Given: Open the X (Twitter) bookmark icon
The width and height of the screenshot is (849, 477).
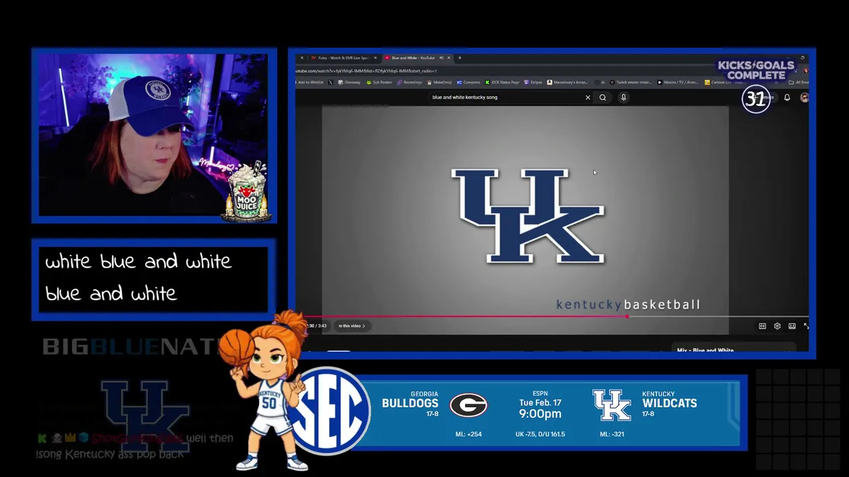Looking at the screenshot, I should (330, 82).
